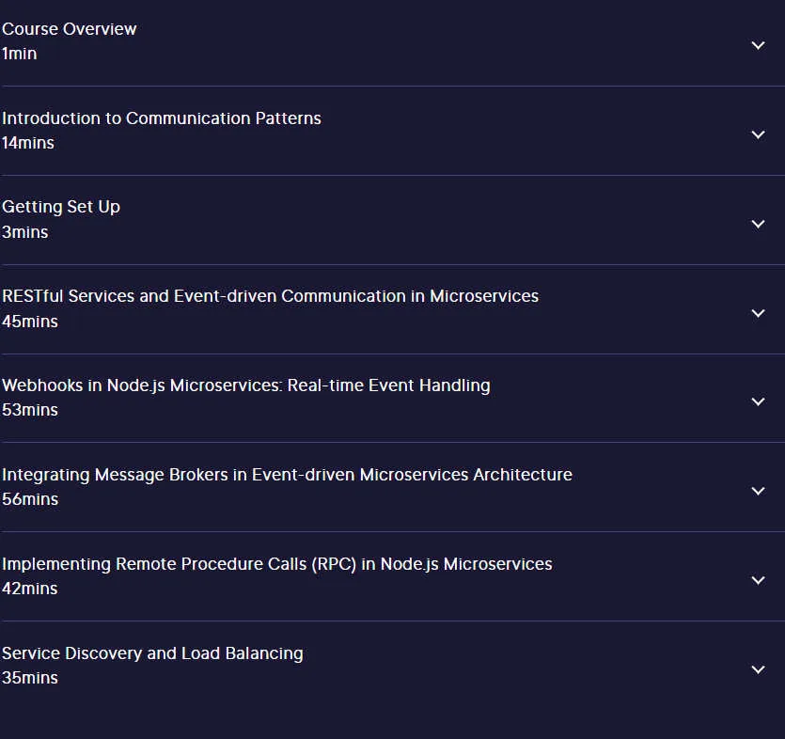Select the Getting Set Up title
The image size is (785, 739).
coord(60,207)
